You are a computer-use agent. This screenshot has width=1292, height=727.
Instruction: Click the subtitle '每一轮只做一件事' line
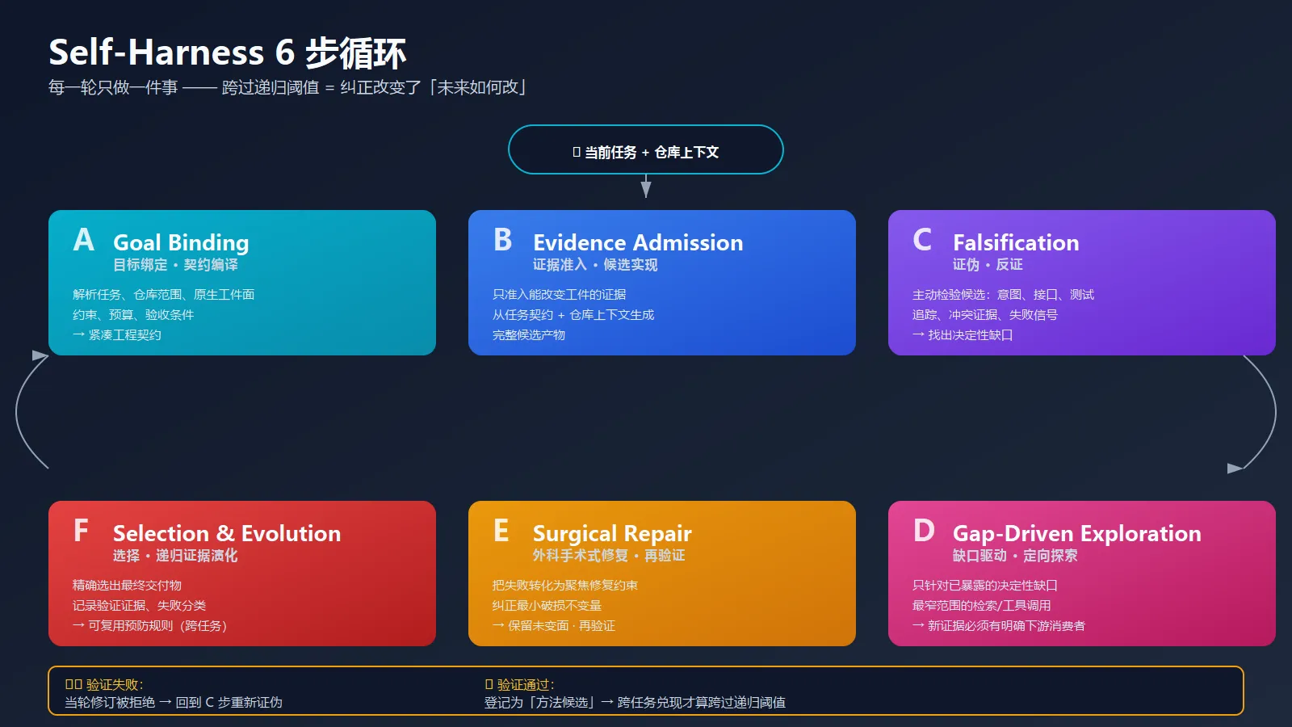pyautogui.click(x=287, y=87)
